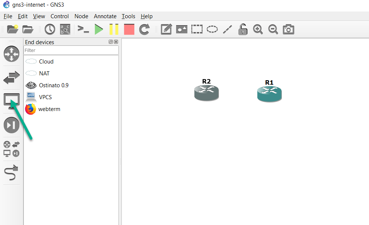Viewport: 369px width, 225px height.
Task: Start all nodes with green play button
Action: 99,29
